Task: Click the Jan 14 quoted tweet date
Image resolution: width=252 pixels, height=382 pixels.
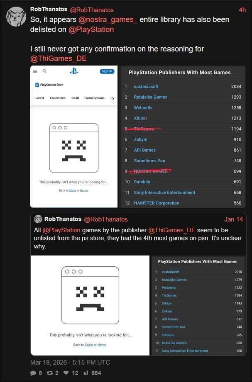Action: pyautogui.click(x=233, y=219)
